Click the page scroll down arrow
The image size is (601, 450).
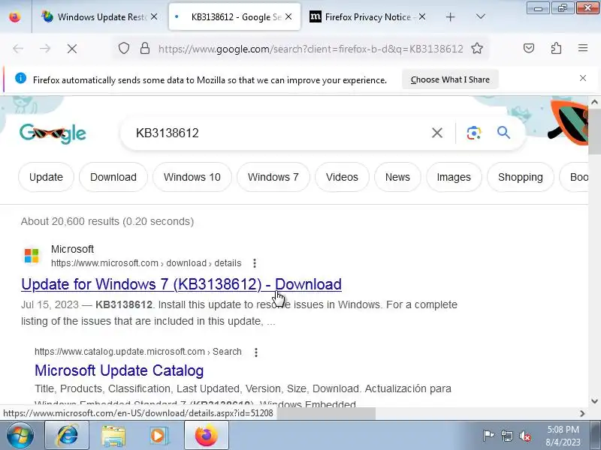tap(594, 401)
